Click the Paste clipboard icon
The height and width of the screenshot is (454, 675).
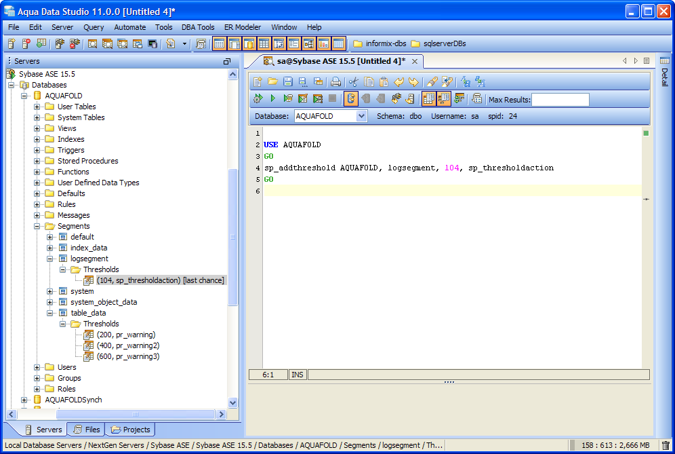click(384, 81)
